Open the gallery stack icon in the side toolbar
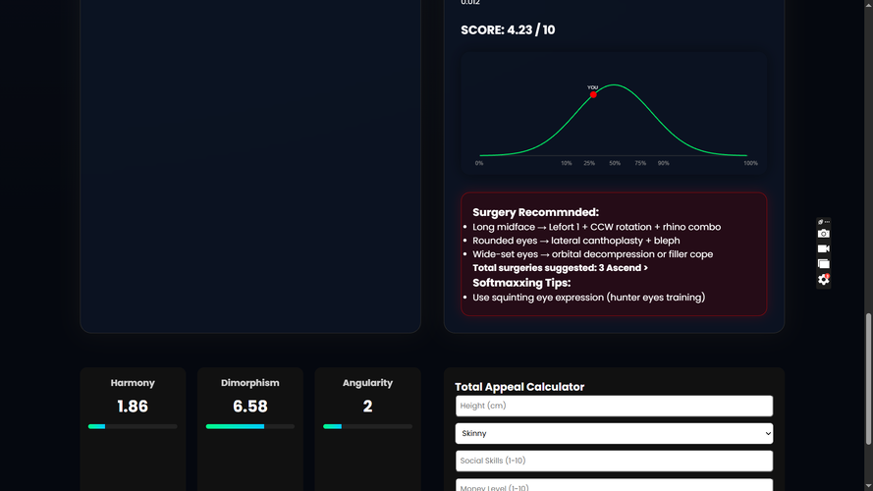The image size is (873, 491). point(824,264)
